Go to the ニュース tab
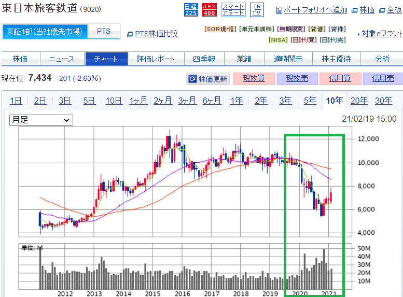403x297 pixels. click(x=62, y=59)
